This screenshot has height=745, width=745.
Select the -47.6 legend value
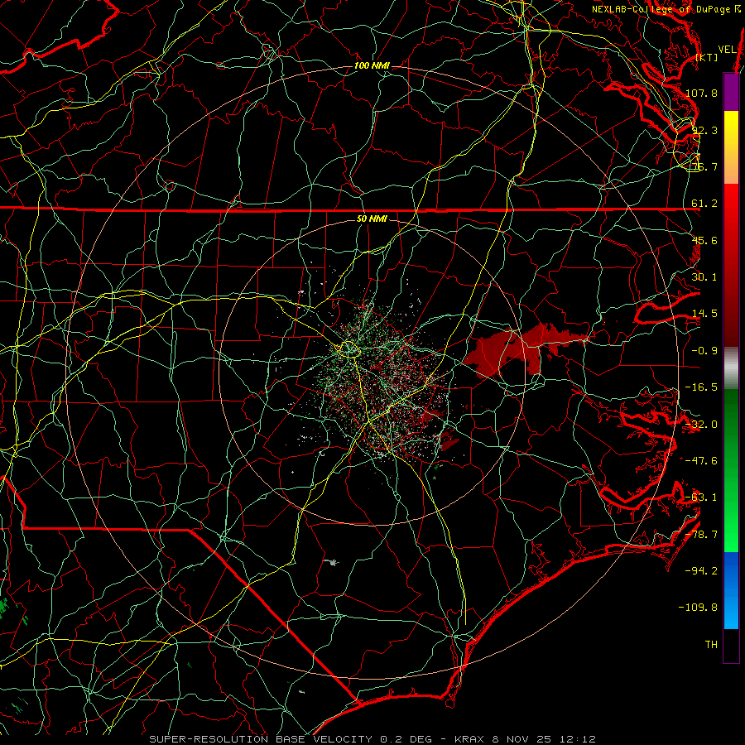tap(702, 461)
